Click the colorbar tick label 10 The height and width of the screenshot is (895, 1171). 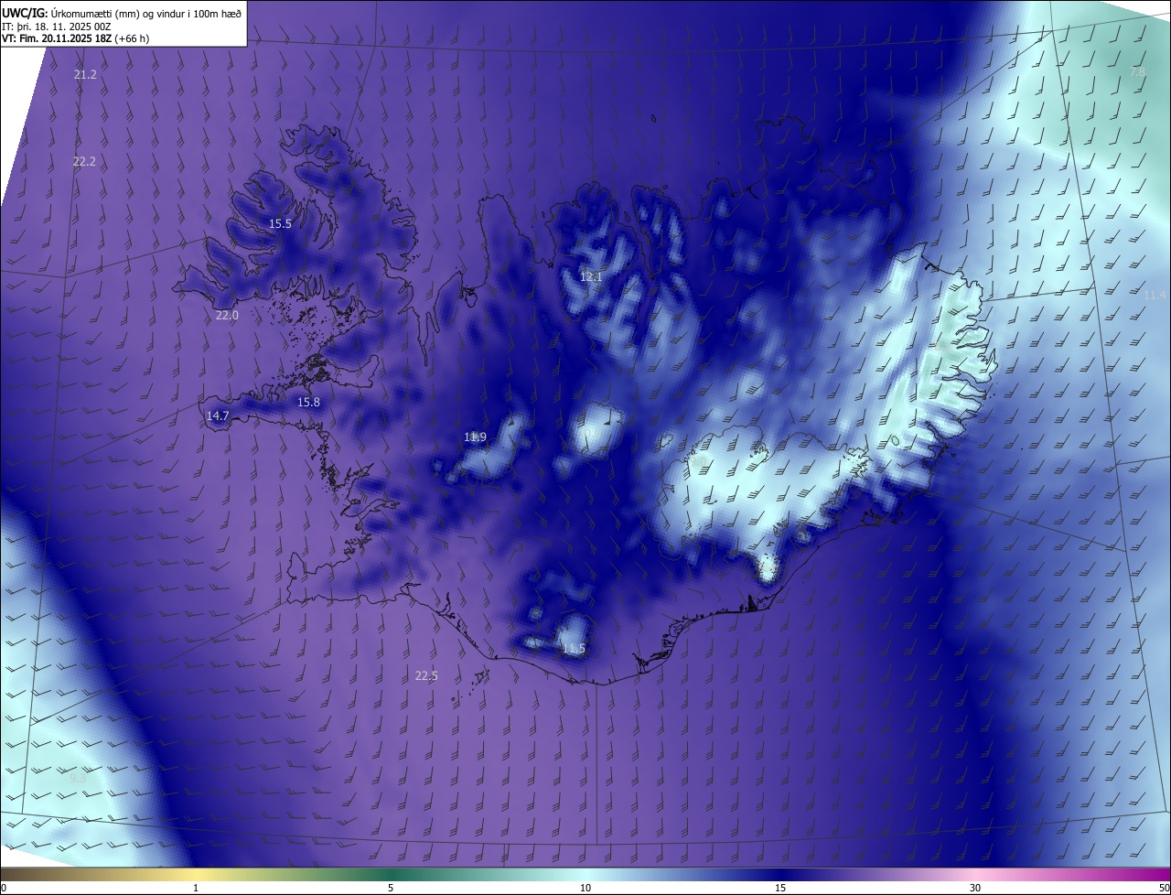tap(585, 888)
